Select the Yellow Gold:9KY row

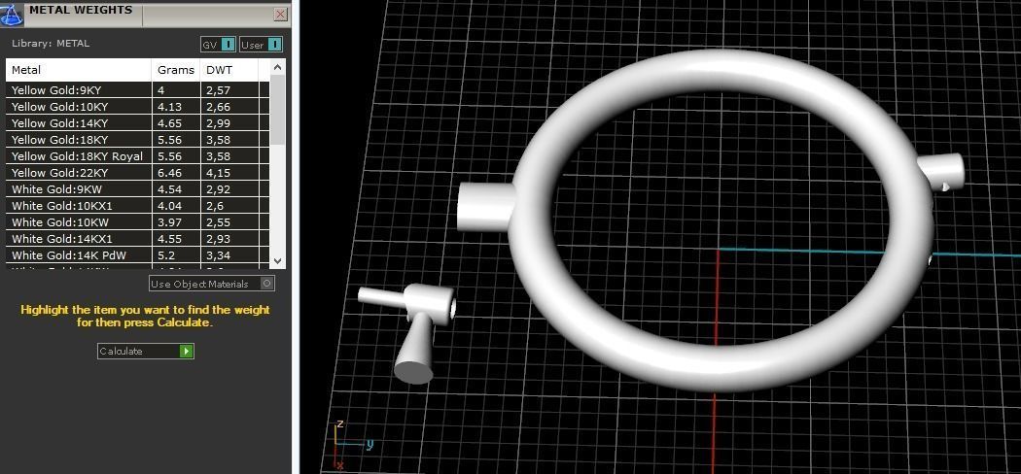(x=137, y=89)
